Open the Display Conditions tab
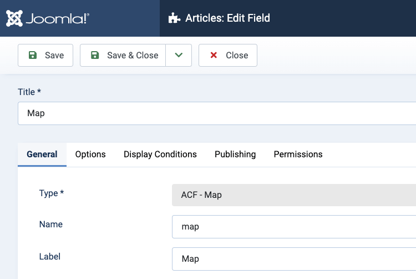This screenshot has width=416, height=279. click(160, 155)
